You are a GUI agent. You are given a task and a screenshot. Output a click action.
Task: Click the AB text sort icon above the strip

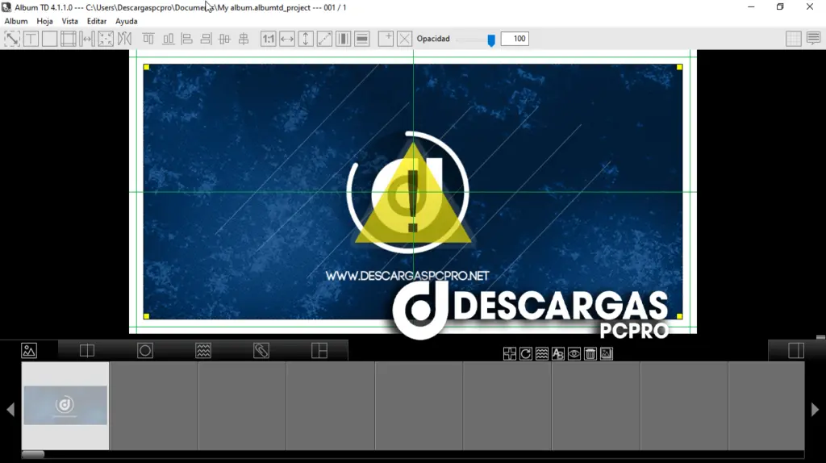coord(558,354)
